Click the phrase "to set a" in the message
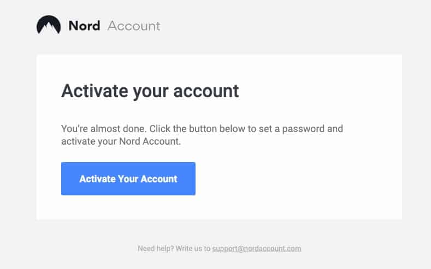 click(262, 129)
